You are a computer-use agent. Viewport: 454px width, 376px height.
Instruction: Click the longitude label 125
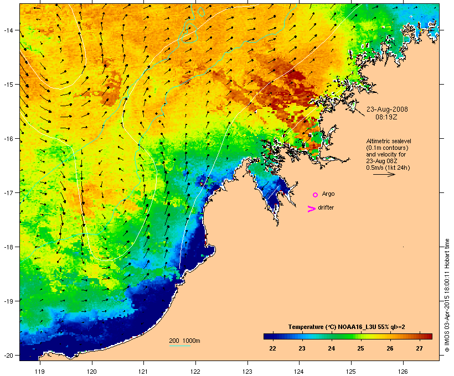click(351, 371)
